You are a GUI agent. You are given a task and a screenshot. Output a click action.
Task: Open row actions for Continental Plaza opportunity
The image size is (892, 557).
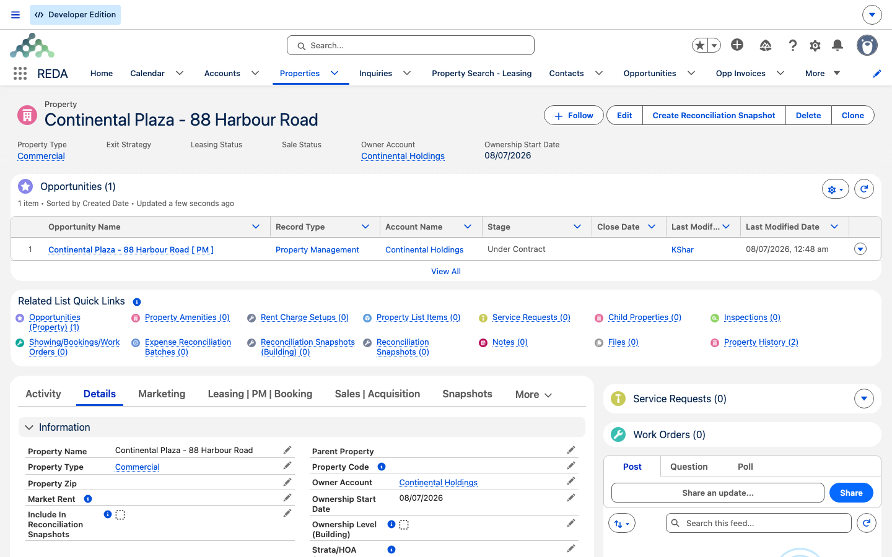tap(860, 249)
